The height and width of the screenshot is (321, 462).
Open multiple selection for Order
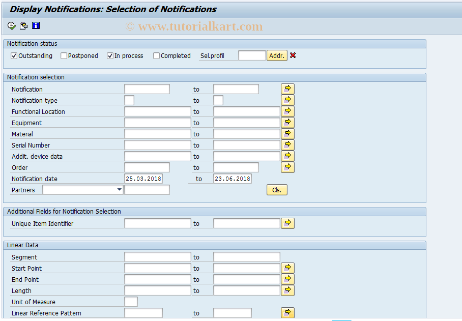(x=287, y=167)
